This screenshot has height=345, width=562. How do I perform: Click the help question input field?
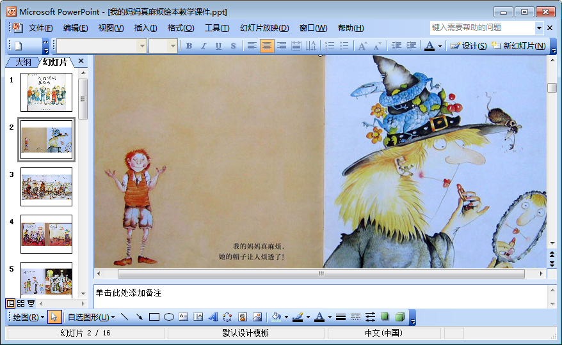(x=483, y=27)
